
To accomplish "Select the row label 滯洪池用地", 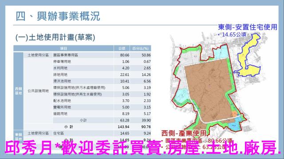I will tap(62, 81).
